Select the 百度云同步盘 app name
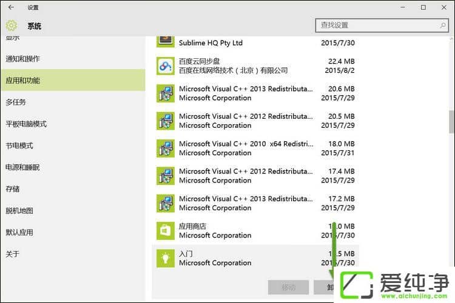The height and width of the screenshot is (303, 455). click(200, 61)
